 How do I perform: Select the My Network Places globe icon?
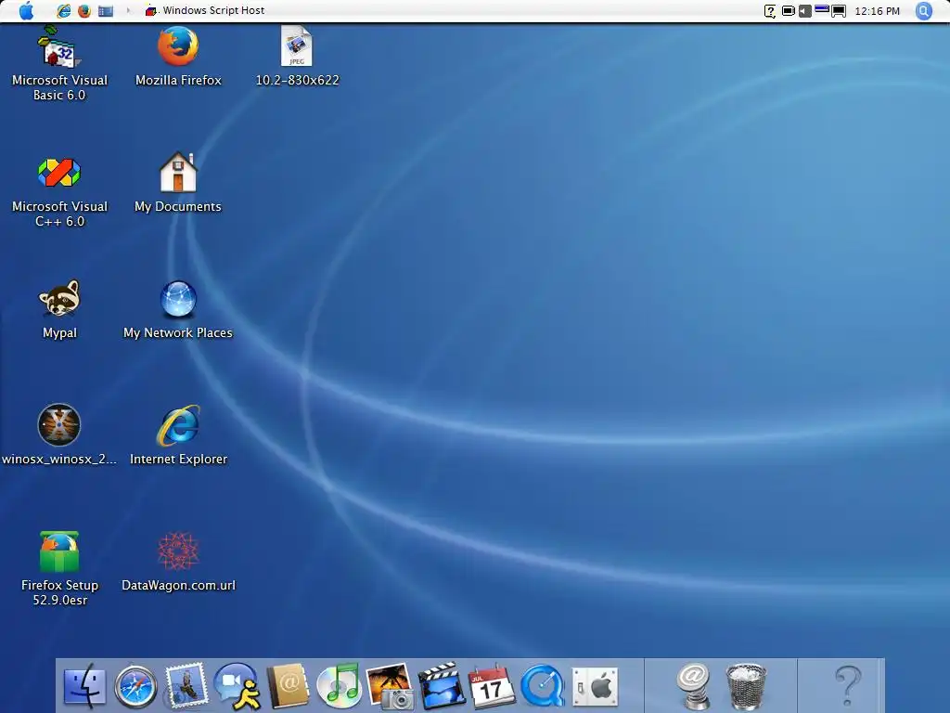coord(178,299)
